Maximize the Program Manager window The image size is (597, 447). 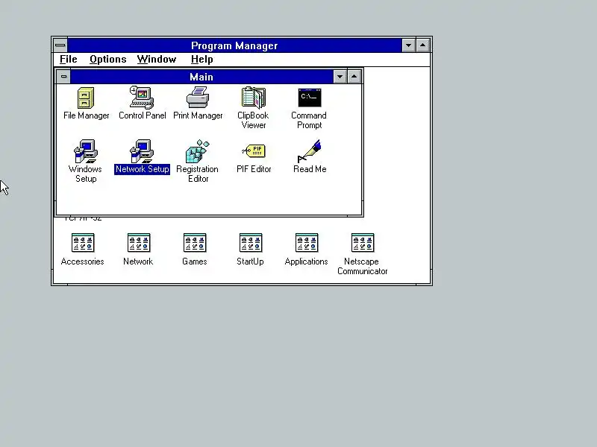pyautogui.click(x=422, y=45)
